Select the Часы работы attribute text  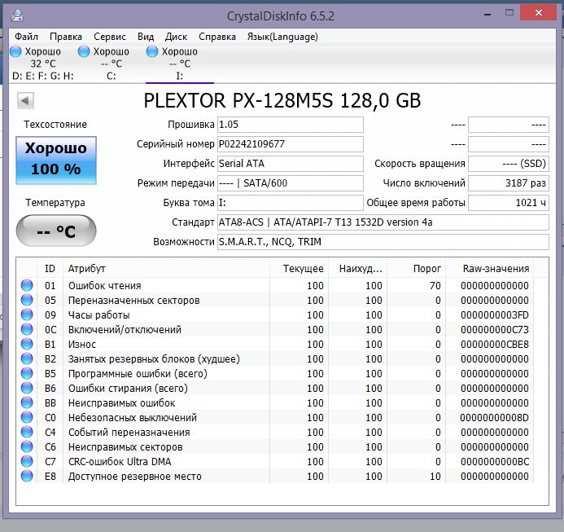click(x=99, y=315)
